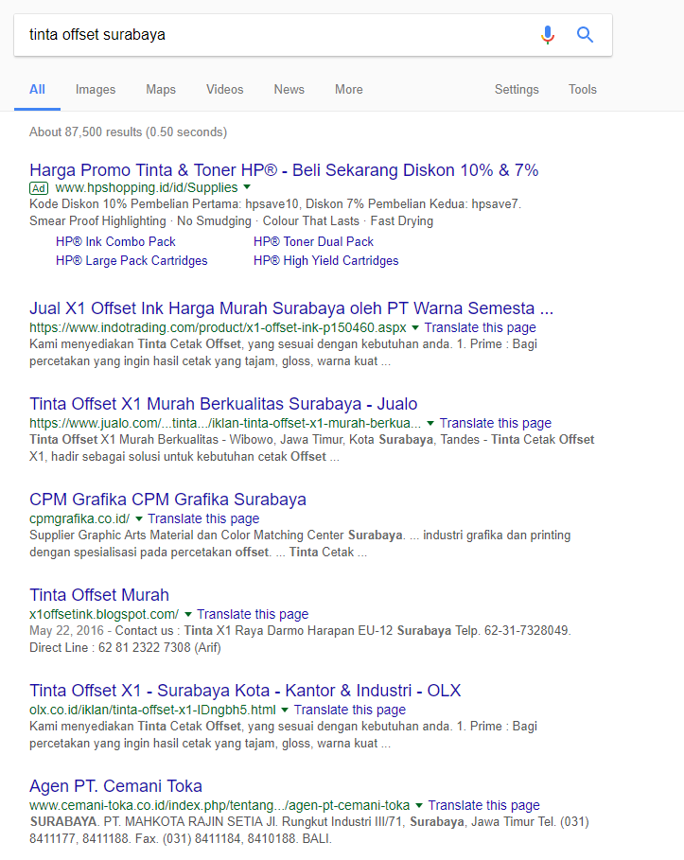Click the www.cemani-toka.co.id green URL
The width and height of the screenshot is (684, 860).
[219, 805]
